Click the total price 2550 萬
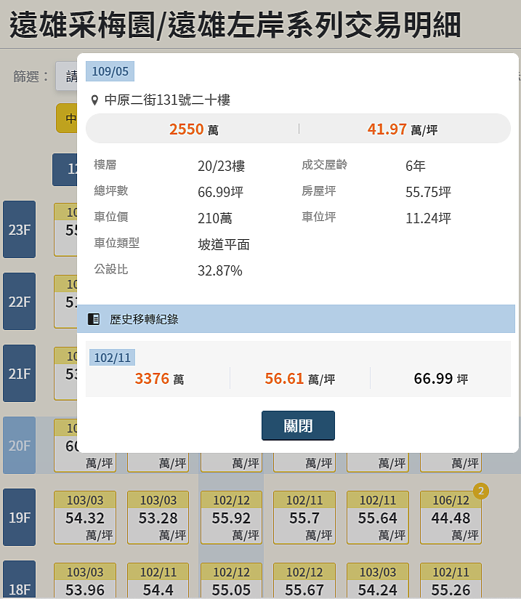 (x=194, y=129)
